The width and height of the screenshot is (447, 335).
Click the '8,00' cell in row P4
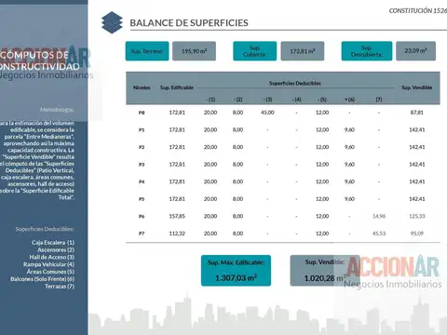click(237, 181)
